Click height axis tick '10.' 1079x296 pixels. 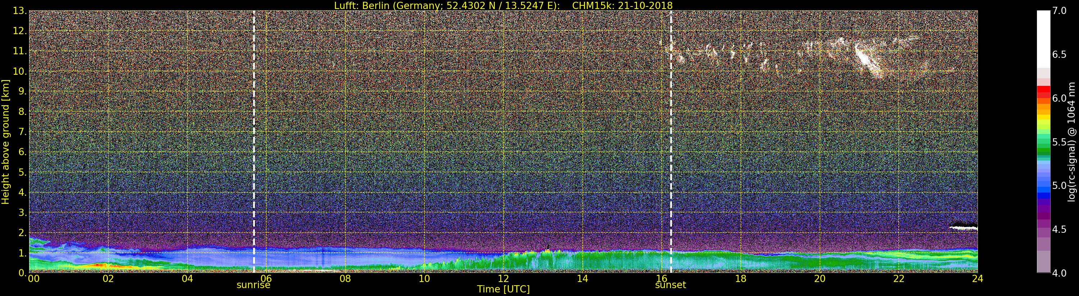pos(20,71)
